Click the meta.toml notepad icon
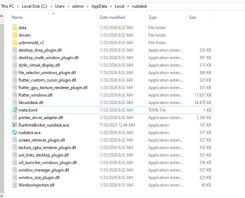Image resolution: width=245 pixels, height=198 pixels. [15, 110]
